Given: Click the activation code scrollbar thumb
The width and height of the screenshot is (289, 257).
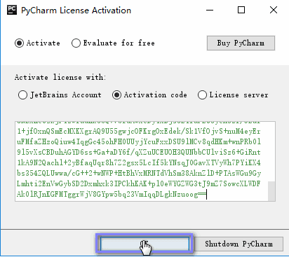Looking at the screenshot, I should [x=271, y=191].
